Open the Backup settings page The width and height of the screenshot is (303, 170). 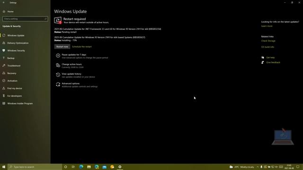[11, 58]
